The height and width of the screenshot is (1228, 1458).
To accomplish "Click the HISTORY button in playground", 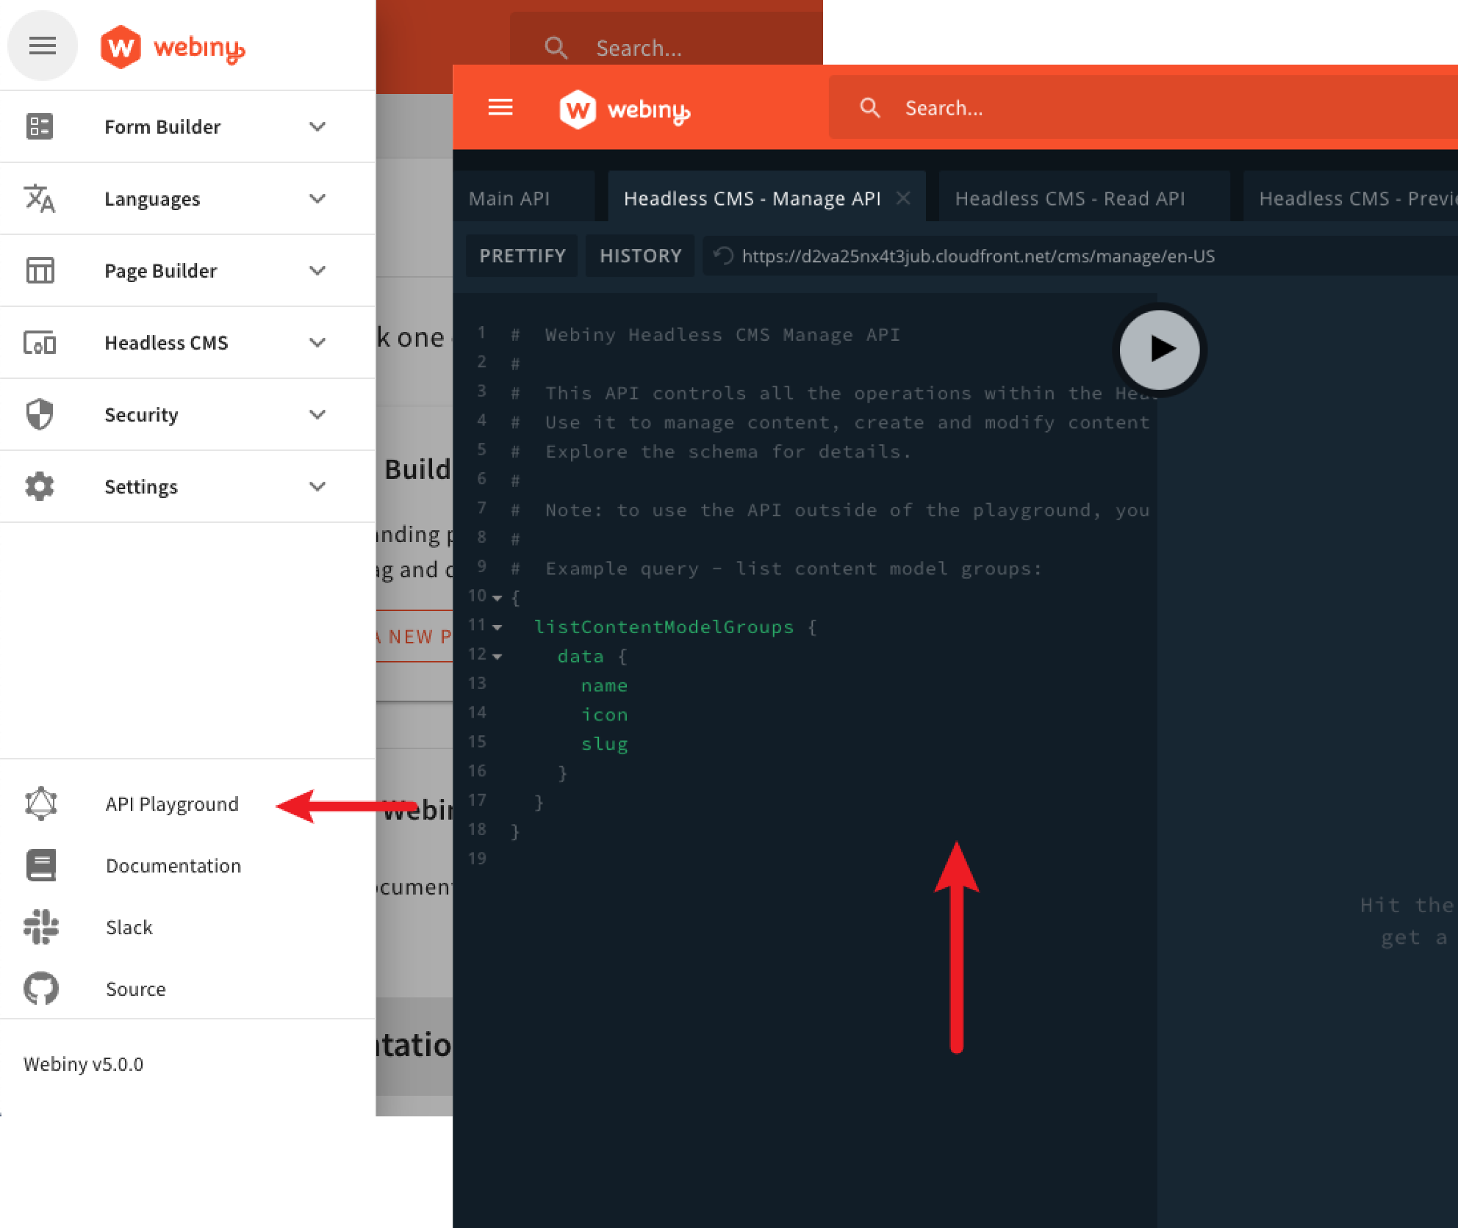I will [640, 256].
